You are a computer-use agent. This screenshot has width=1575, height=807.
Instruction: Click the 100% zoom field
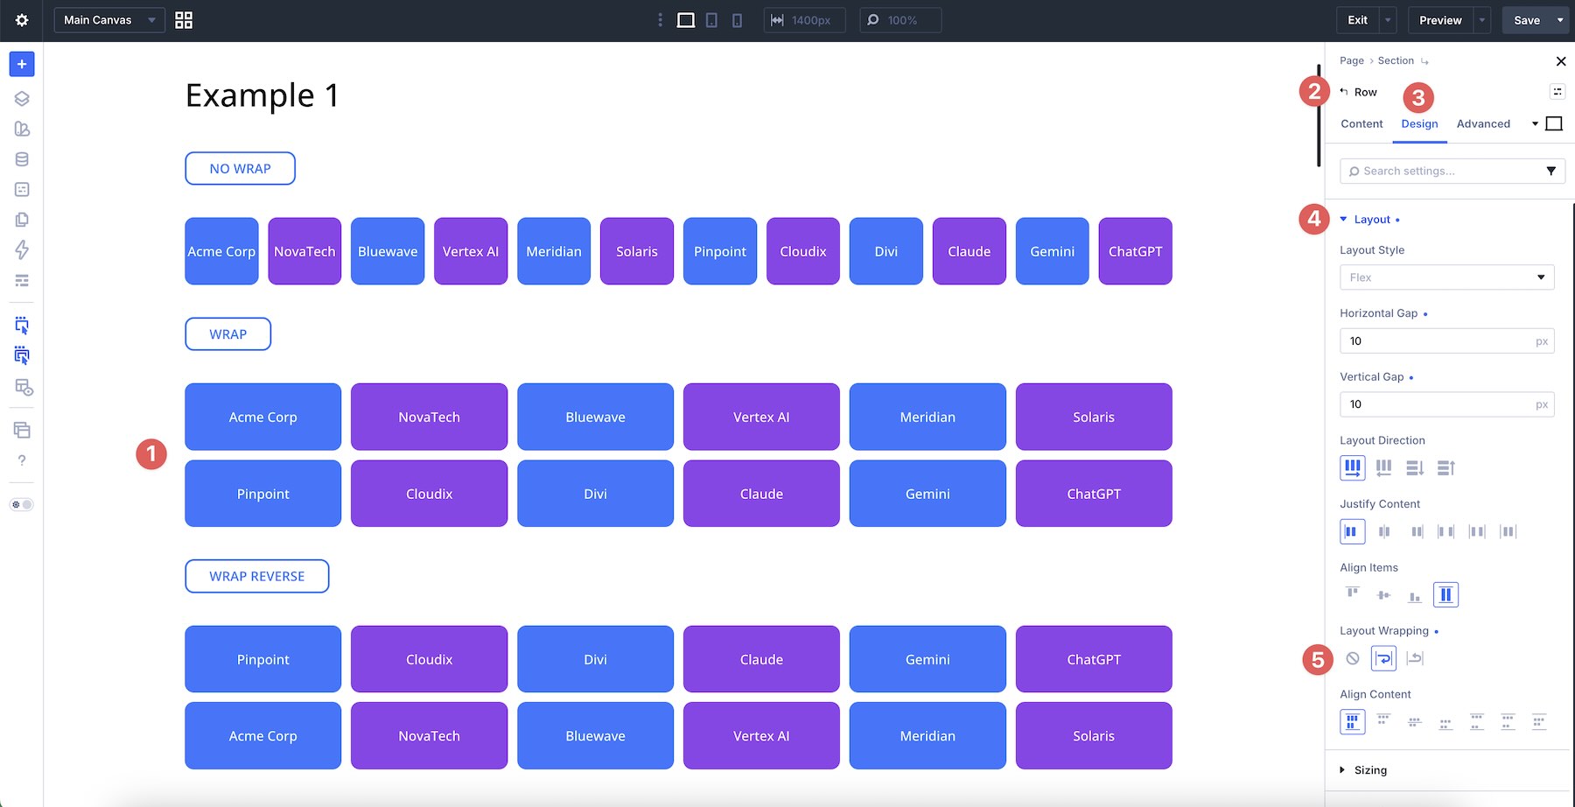(x=900, y=20)
